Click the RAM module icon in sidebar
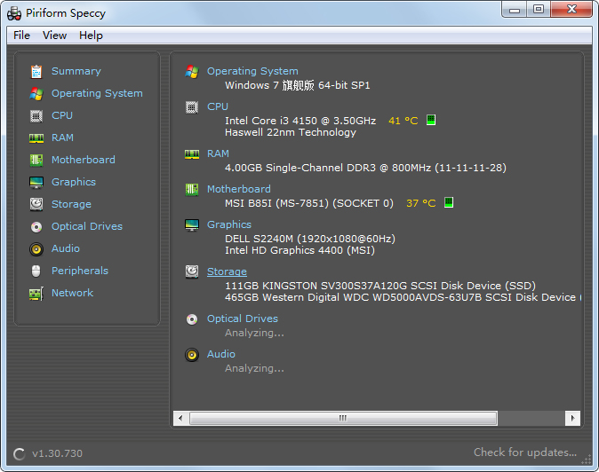 point(36,138)
